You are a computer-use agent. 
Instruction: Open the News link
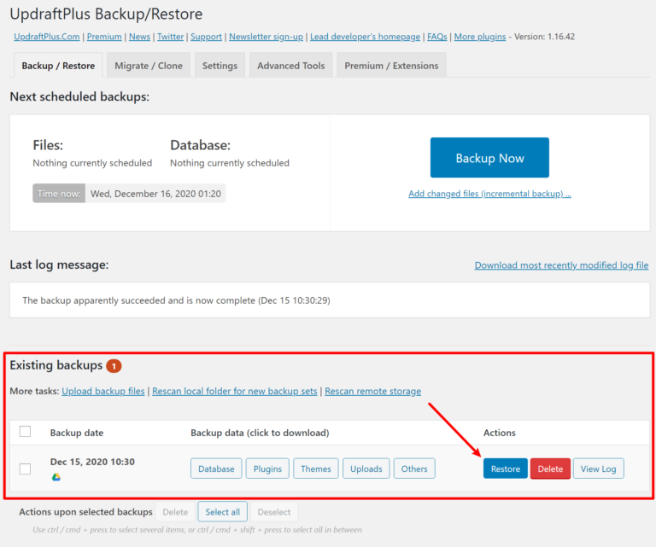pyautogui.click(x=139, y=37)
